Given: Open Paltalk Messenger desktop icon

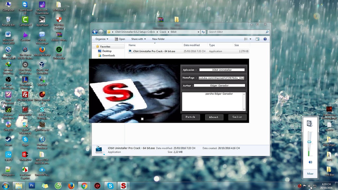Looking at the screenshot, I should click(x=42, y=38).
